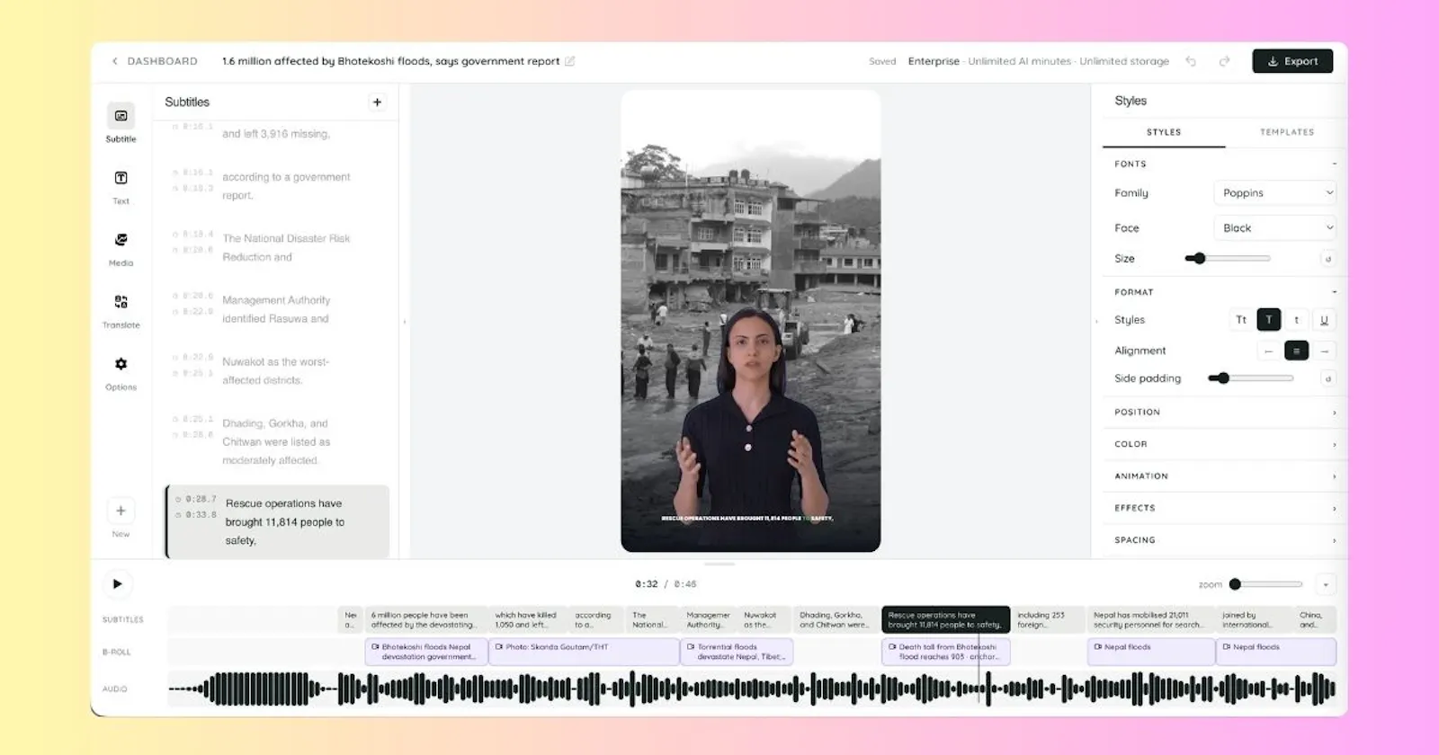Click the video preview canvas

coord(750,321)
